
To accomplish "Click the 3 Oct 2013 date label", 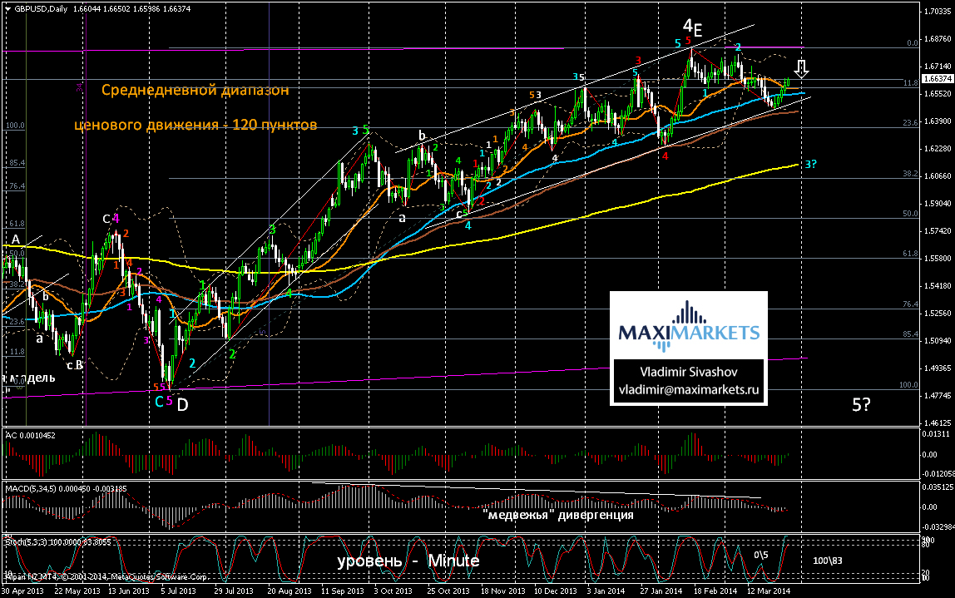I will [x=393, y=591].
